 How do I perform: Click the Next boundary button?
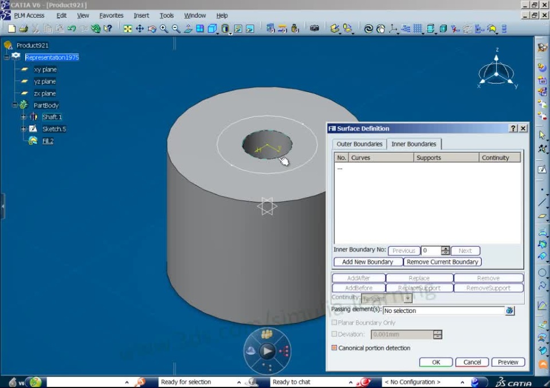coord(465,251)
